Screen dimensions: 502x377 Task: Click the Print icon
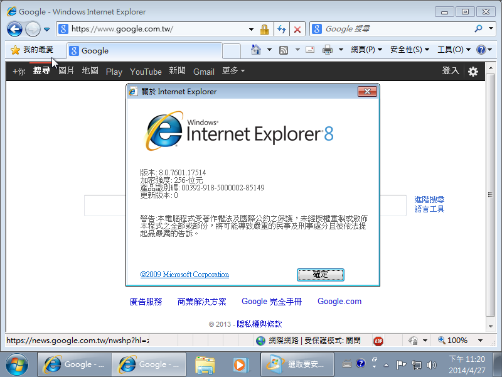click(x=327, y=50)
